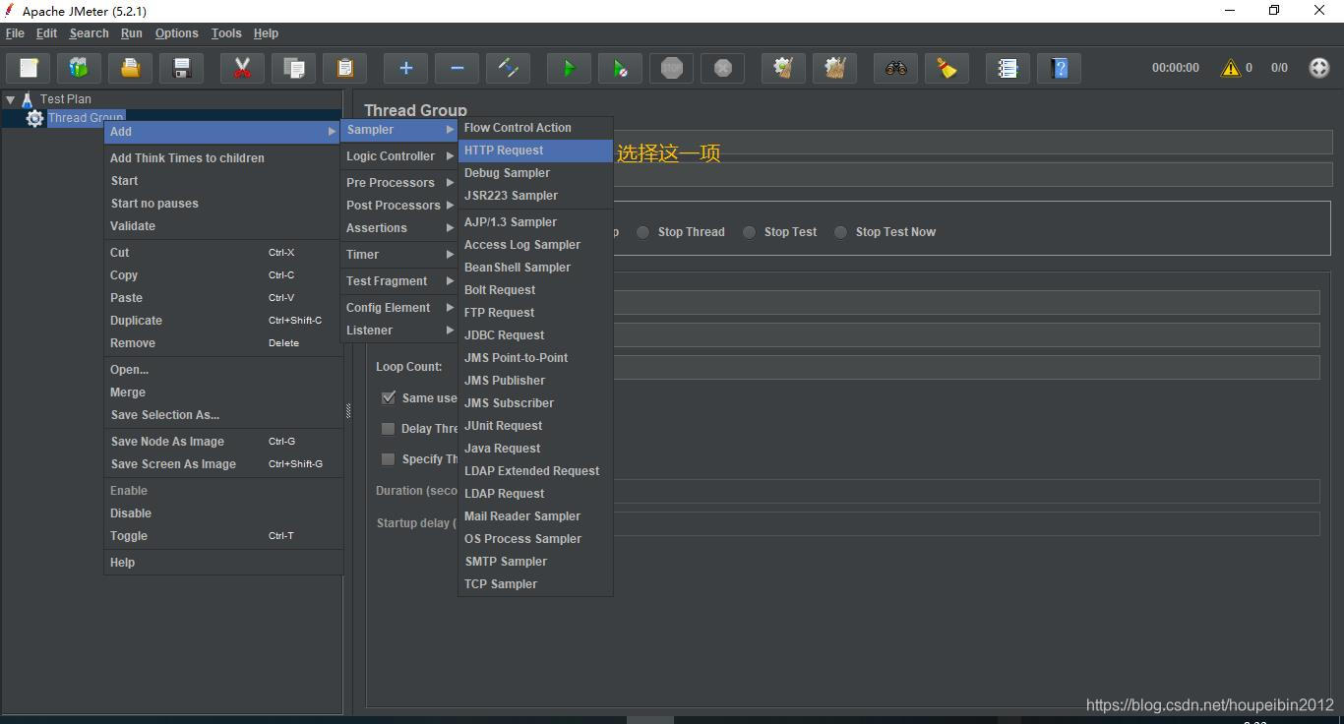Expand the Logic Controller submenu

click(399, 156)
